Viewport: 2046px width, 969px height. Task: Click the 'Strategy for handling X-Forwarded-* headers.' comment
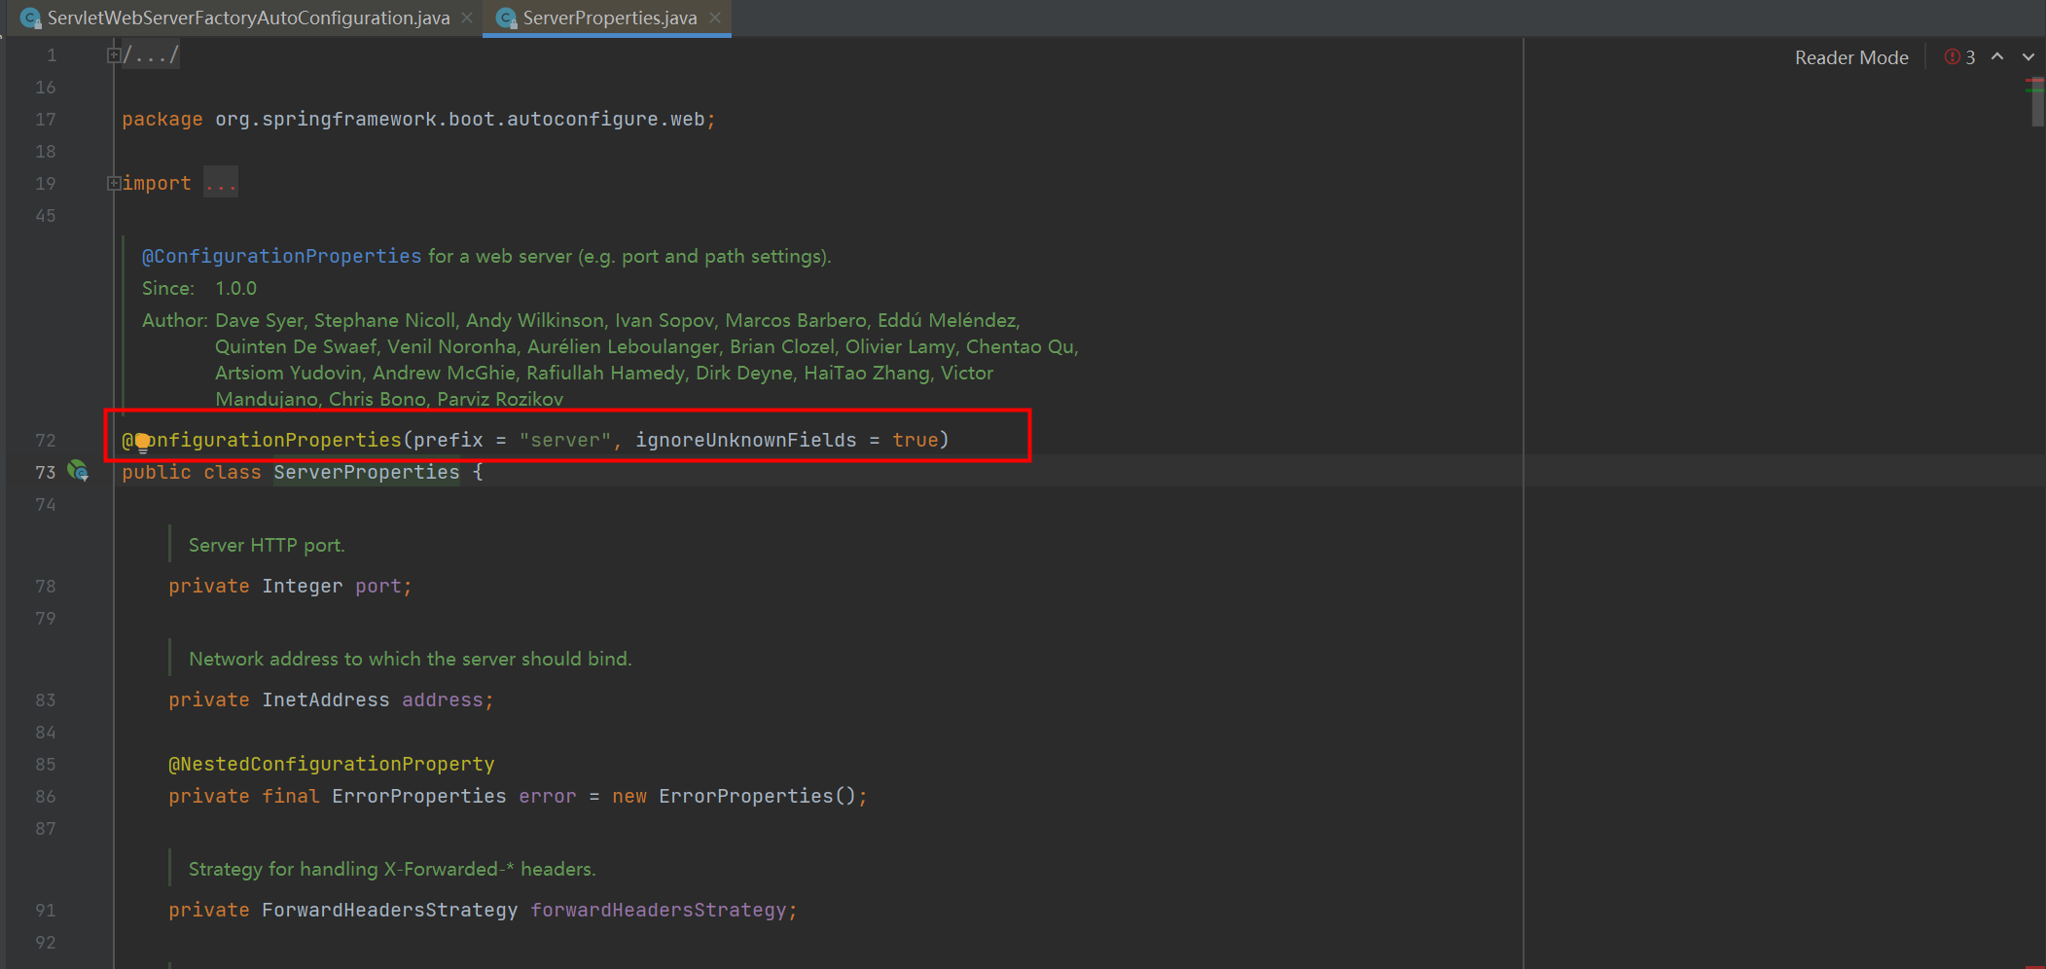click(392, 869)
